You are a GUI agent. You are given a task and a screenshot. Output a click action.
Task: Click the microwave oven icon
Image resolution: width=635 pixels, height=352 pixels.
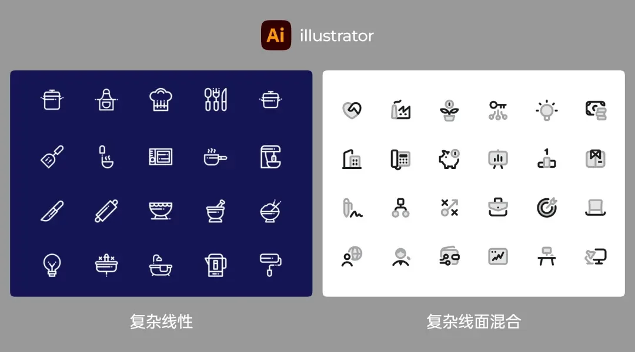[x=161, y=157]
